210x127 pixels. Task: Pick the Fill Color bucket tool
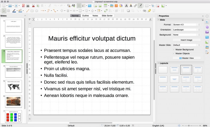20,11
